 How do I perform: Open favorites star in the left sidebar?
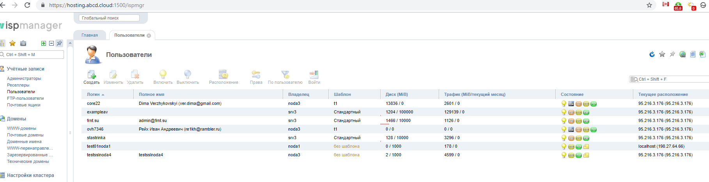tap(12, 43)
